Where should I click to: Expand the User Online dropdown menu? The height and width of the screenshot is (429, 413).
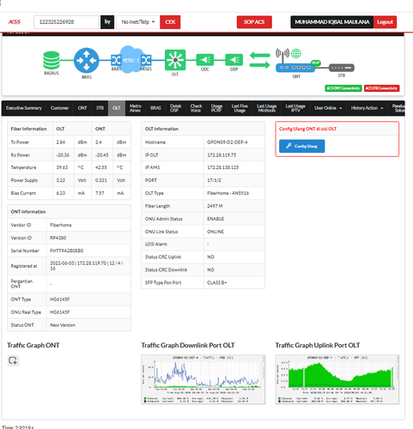click(x=328, y=108)
